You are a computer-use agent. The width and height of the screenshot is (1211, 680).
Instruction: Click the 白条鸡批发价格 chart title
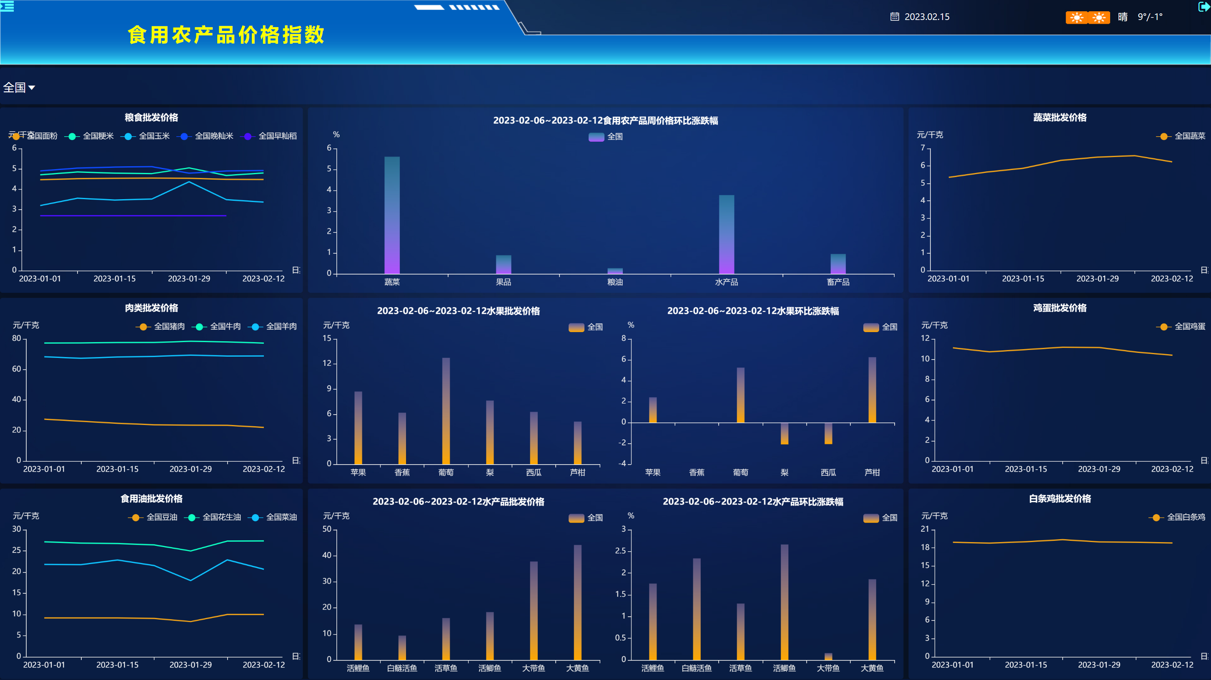pyautogui.click(x=1060, y=499)
